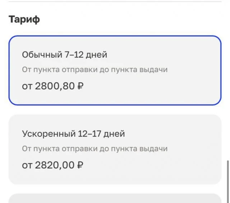Click the ruble sign after 2820,00

coord(80,165)
